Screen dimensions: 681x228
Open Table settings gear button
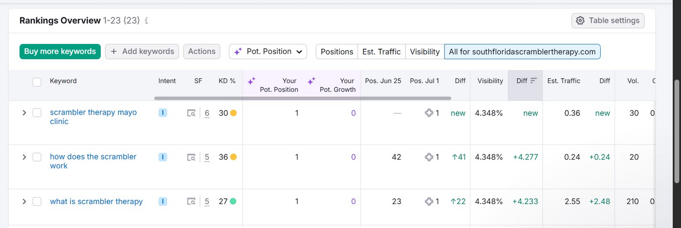pyautogui.click(x=608, y=21)
